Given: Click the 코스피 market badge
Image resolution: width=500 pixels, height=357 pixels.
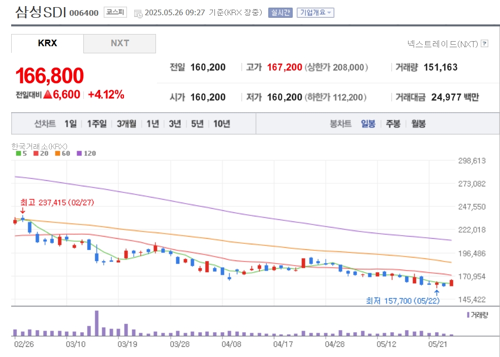Looking at the screenshot, I should [115, 12].
